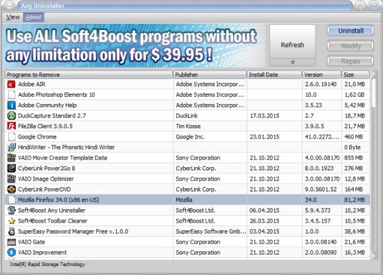Click the CyberLink Power2Go 8 icon
This screenshot has height=275, width=383.
pos(11,168)
